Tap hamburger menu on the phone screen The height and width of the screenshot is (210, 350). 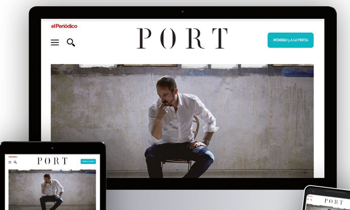click(x=308, y=199)
